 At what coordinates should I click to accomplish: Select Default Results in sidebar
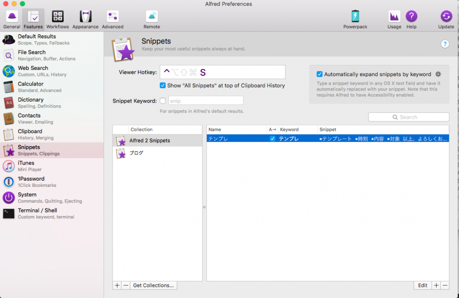(52, 39)
